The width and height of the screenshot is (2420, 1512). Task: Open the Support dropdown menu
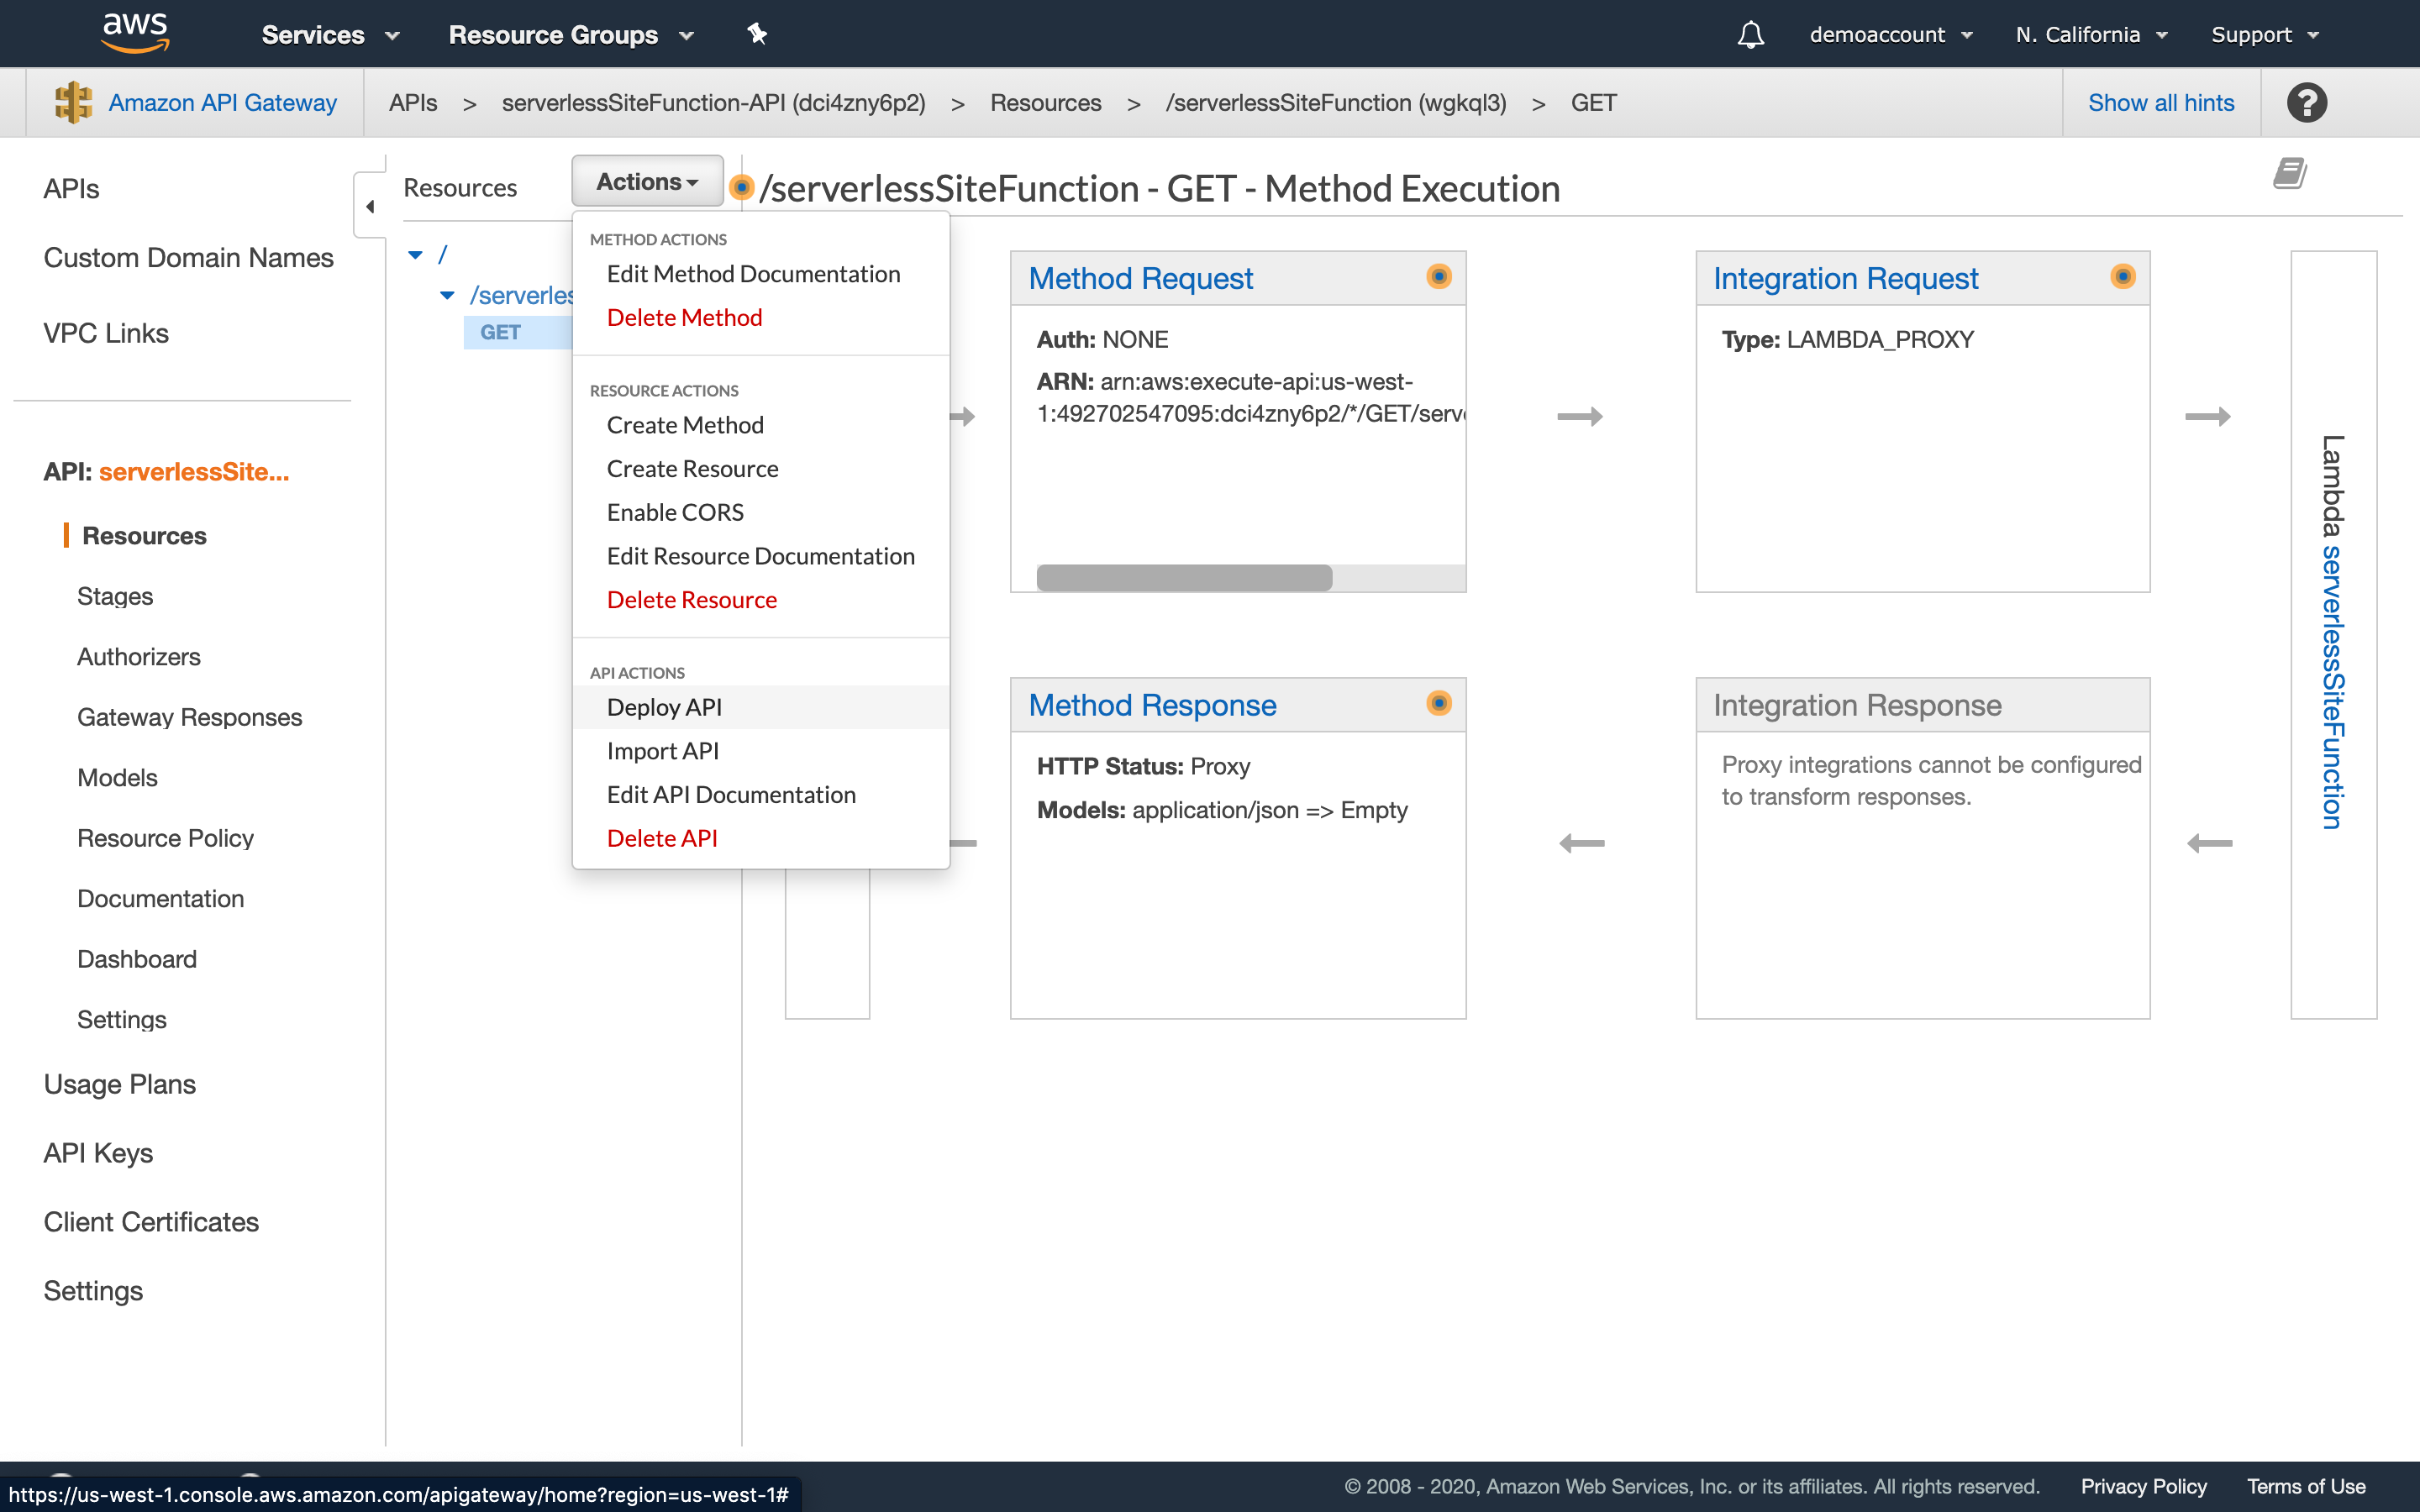click(x=2264, y=35)
